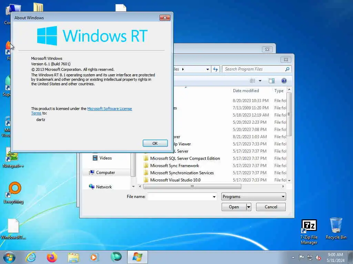This screenshot has width=353, height=264.
Task: Select the Microsoft Sync Framework folder
Action: [x=175, y=165]
